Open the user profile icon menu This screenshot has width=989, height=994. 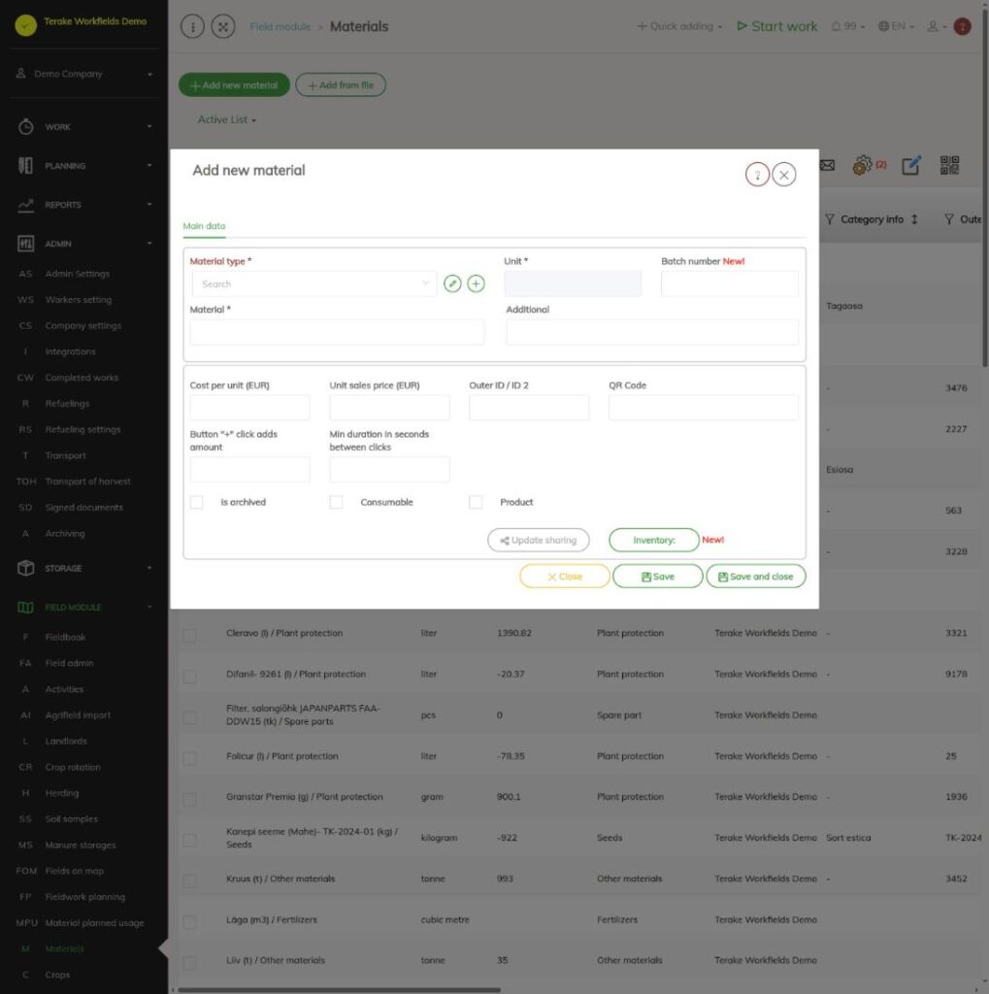pyautogui.click(x=936, y=26)
